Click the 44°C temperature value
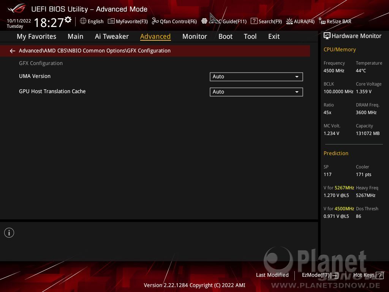Image resolution: width=389 pixels, height=292 pixels. 361,71
